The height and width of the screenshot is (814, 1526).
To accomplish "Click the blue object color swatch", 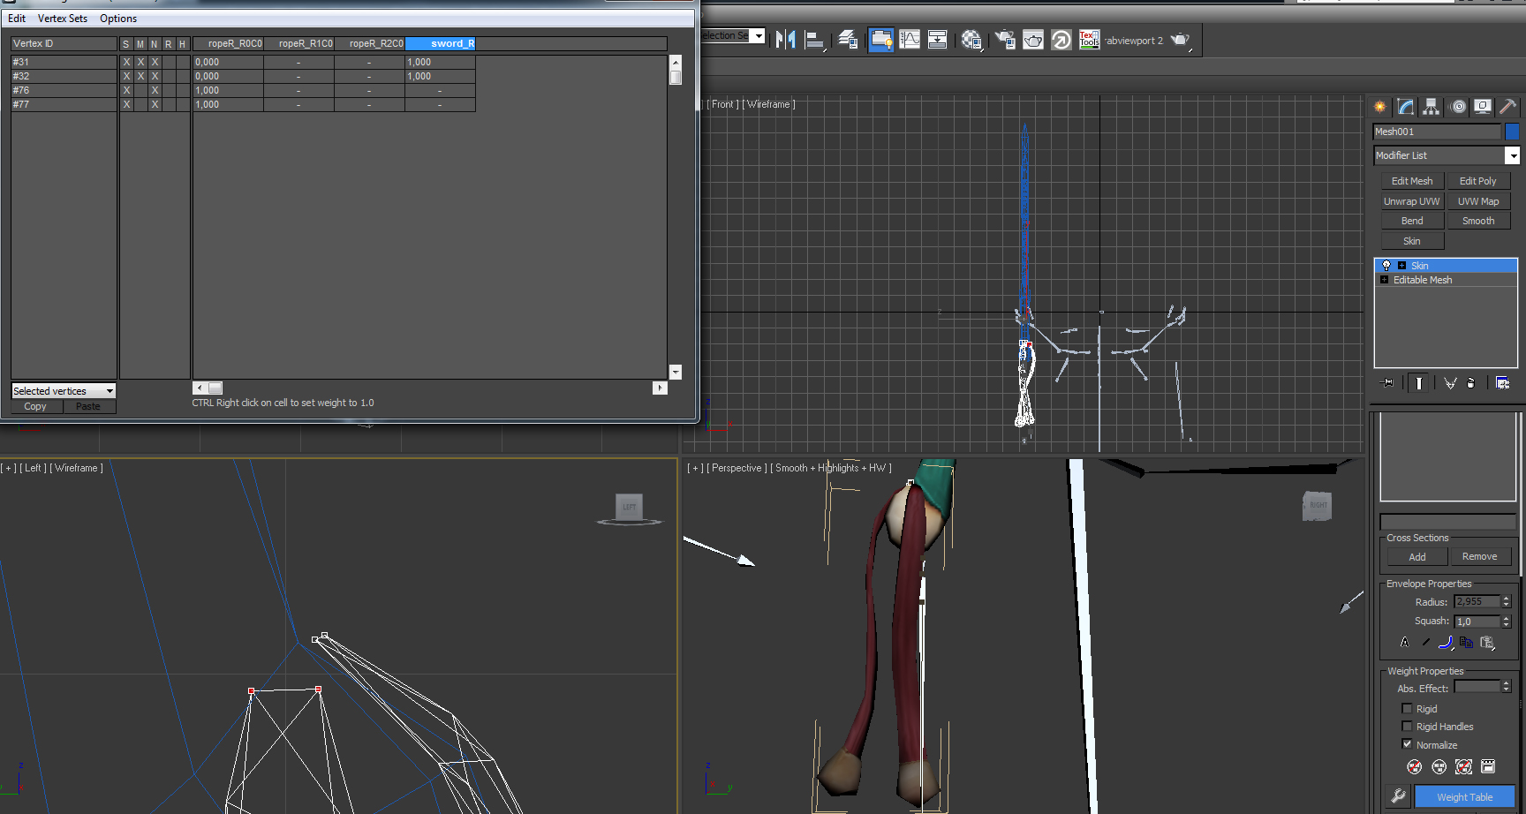I will [1512, 132].
